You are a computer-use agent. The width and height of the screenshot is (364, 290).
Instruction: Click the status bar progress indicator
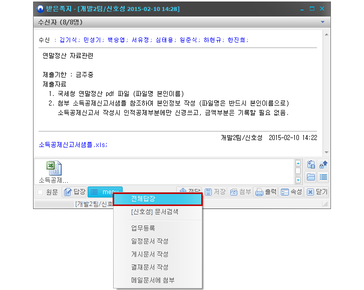pyautogui.click(x=54, y=204)
